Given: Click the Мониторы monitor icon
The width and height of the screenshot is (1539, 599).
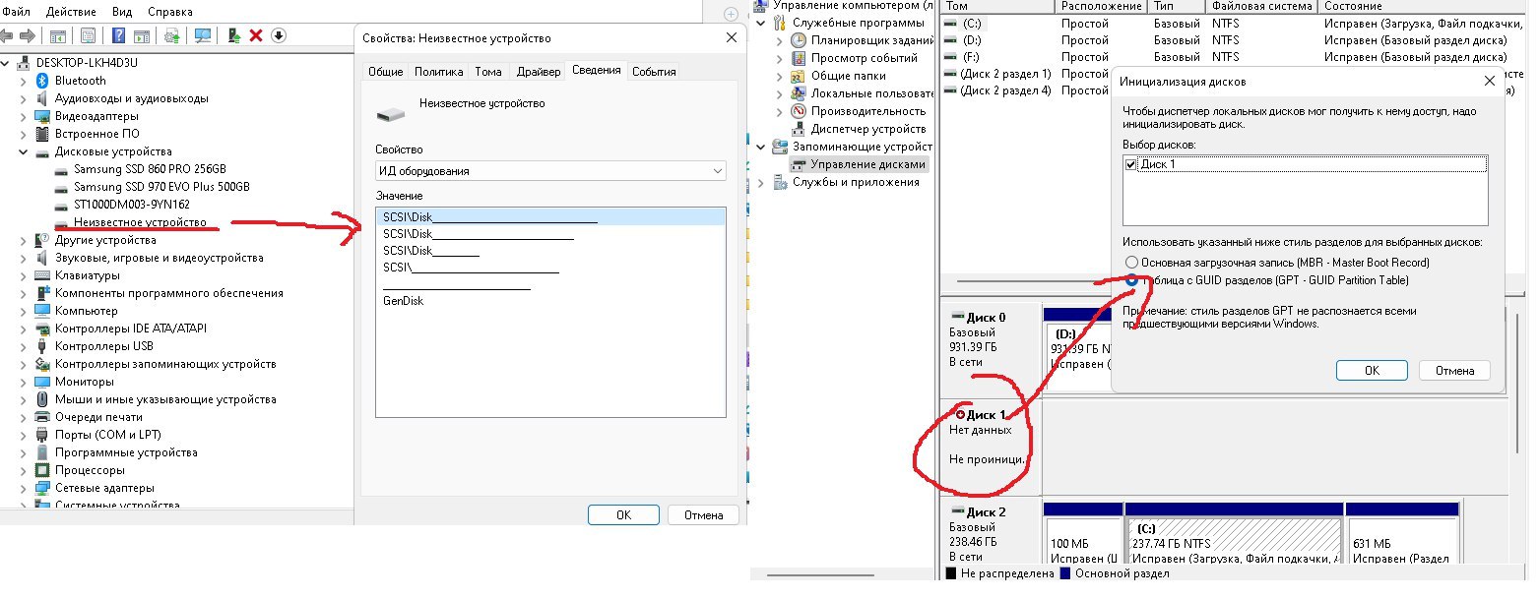Looking at the screenshot, I should (42, 382).
